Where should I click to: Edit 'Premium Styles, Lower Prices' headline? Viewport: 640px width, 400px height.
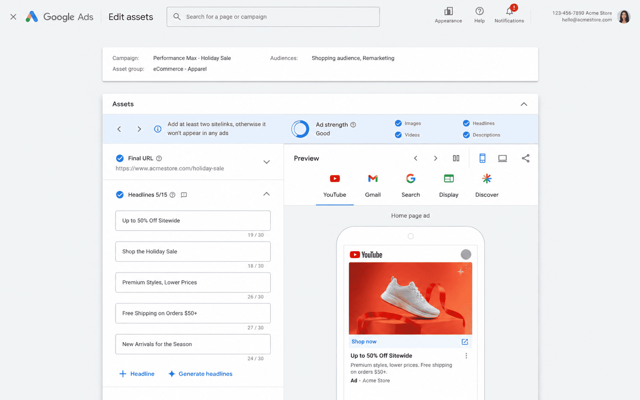tap(193, 282)
